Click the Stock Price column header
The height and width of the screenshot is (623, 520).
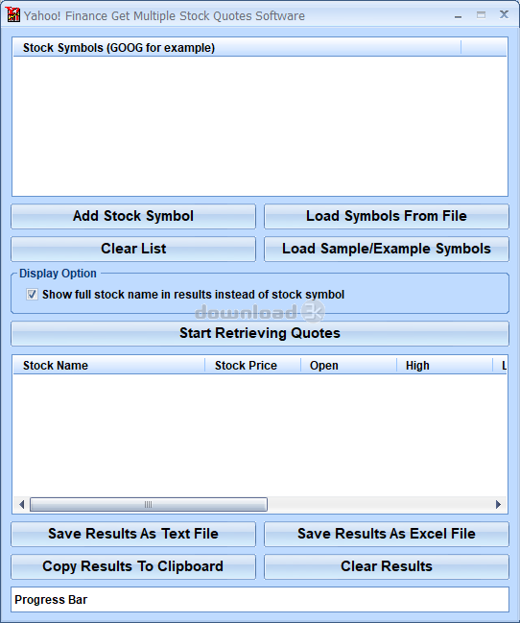252,365
